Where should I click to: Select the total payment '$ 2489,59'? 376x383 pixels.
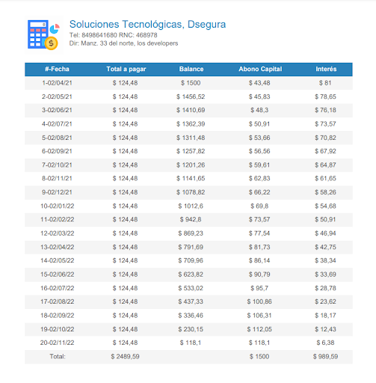[x=125, y=357]
